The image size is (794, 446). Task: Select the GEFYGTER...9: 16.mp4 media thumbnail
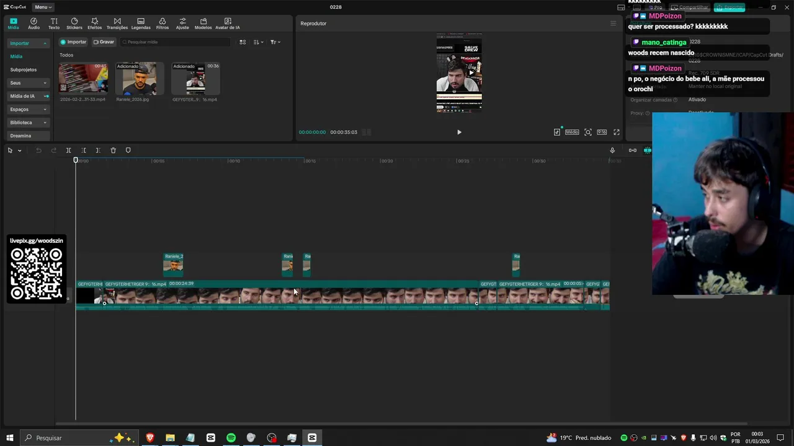195,79
